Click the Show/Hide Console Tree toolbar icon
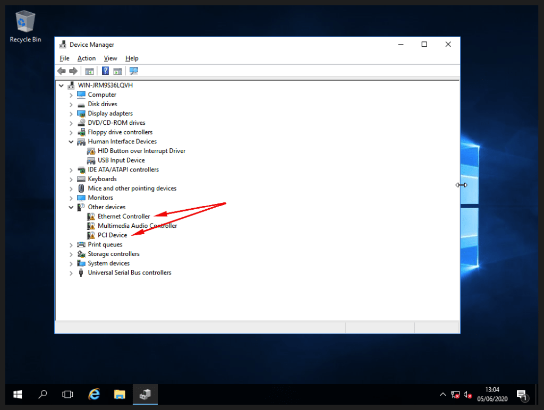This screenshot has width=544, height=410. click(89, 71)
